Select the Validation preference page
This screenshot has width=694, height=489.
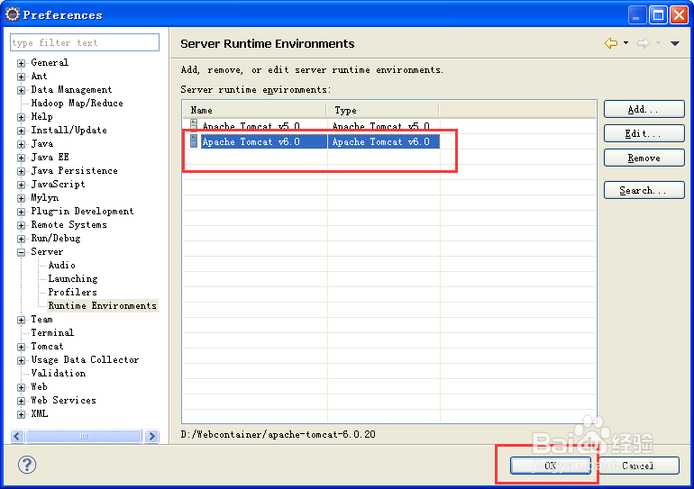59,373
